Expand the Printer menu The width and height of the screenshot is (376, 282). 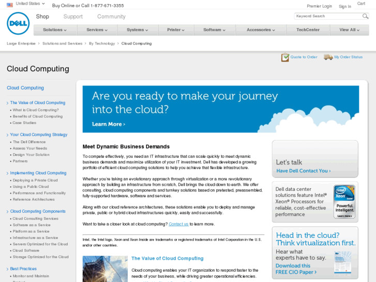point(176,30)
